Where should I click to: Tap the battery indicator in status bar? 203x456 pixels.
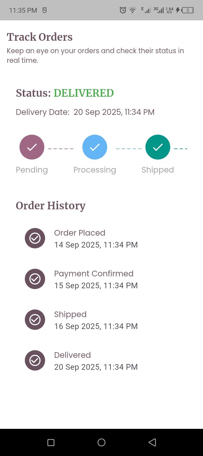click(x=188, y=10)
